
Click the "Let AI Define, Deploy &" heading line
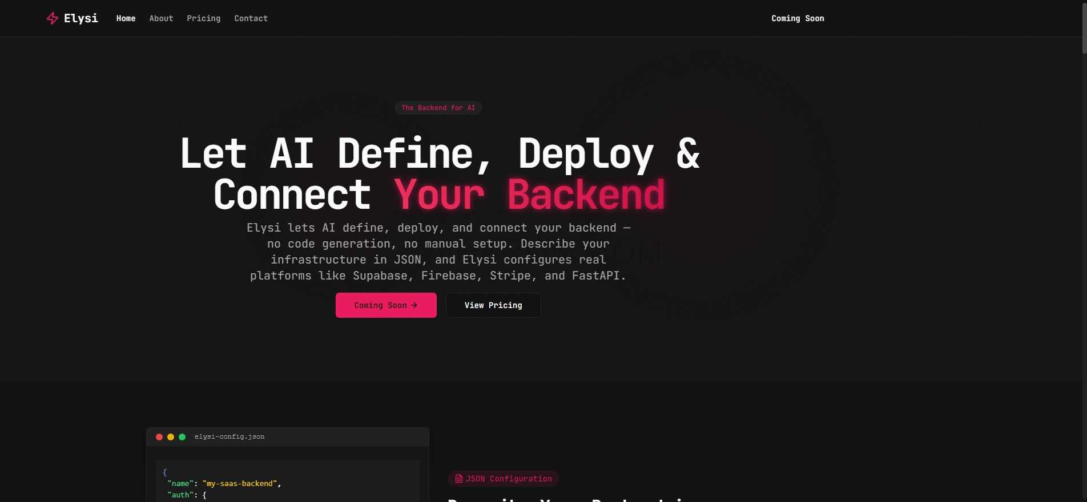440,153
